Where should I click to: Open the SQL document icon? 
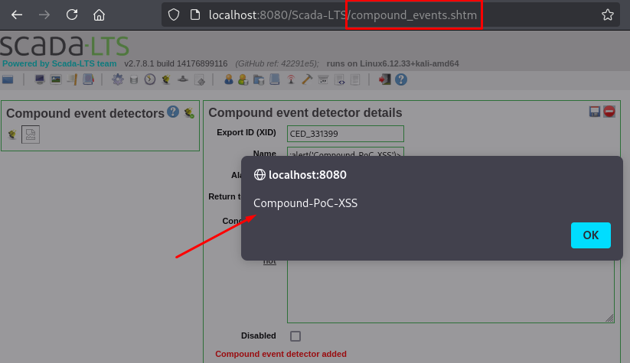[355, 79]
